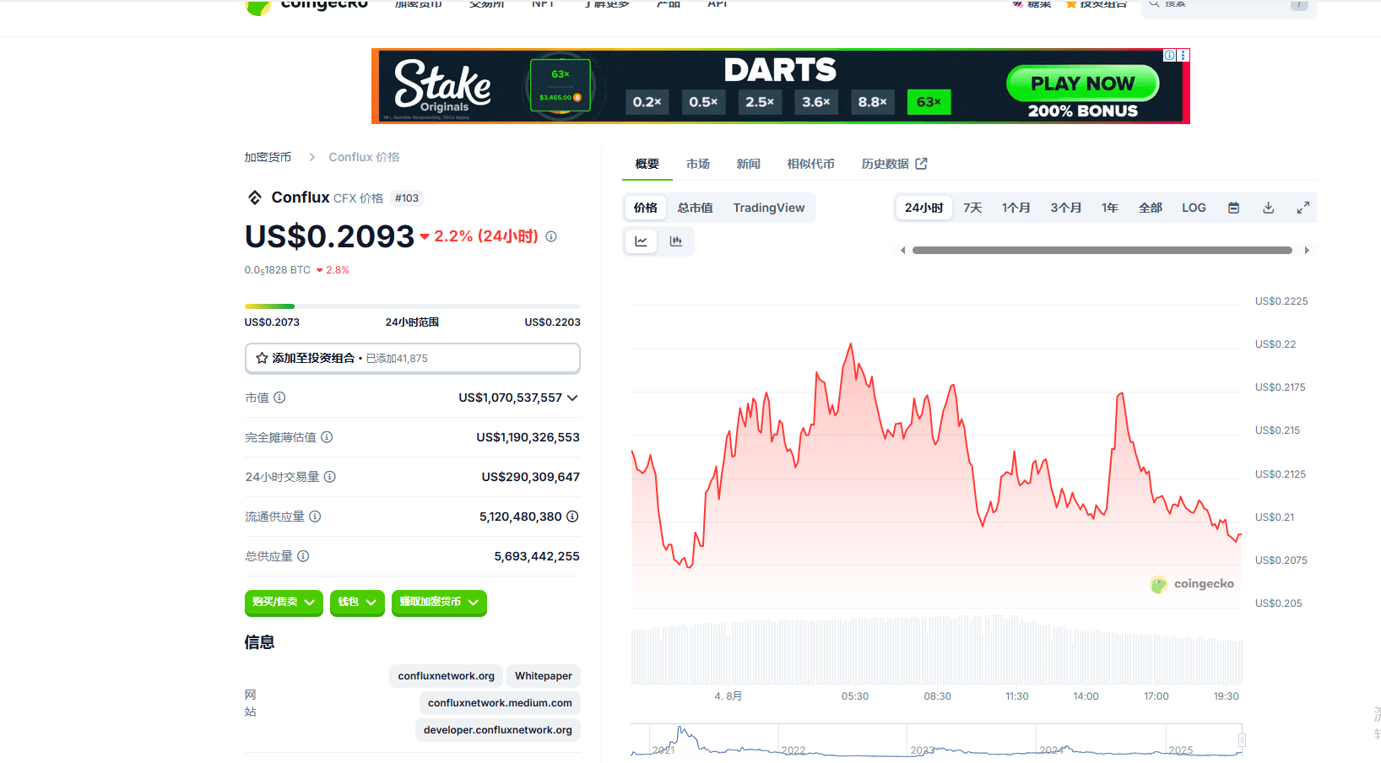Click the star icon in 添加至投资组合
Screen dimensions: 1381x763
pos(262,358)
